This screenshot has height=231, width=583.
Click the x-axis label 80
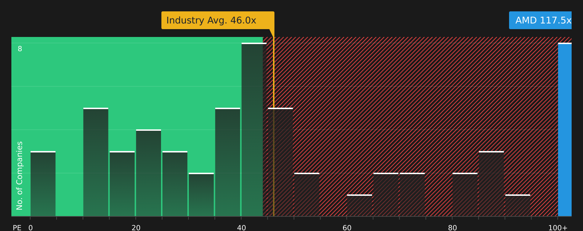[x=453, y=228]
